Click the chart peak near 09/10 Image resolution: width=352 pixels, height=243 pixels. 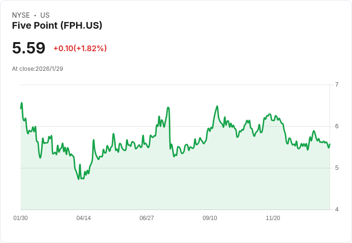tap(217, 106)
